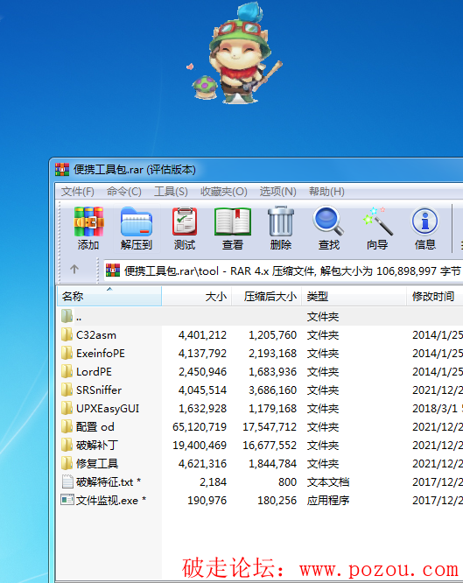
Task: Sort by 名称 column header
Action: 109,297
